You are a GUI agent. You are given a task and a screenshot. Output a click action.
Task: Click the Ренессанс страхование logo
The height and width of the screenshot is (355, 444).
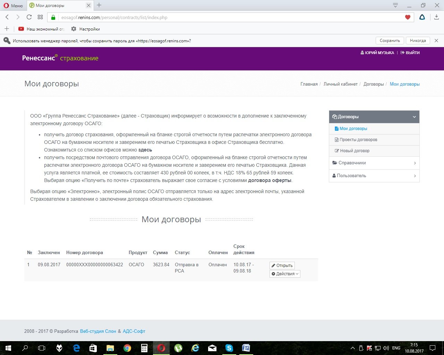coord(60,58)
